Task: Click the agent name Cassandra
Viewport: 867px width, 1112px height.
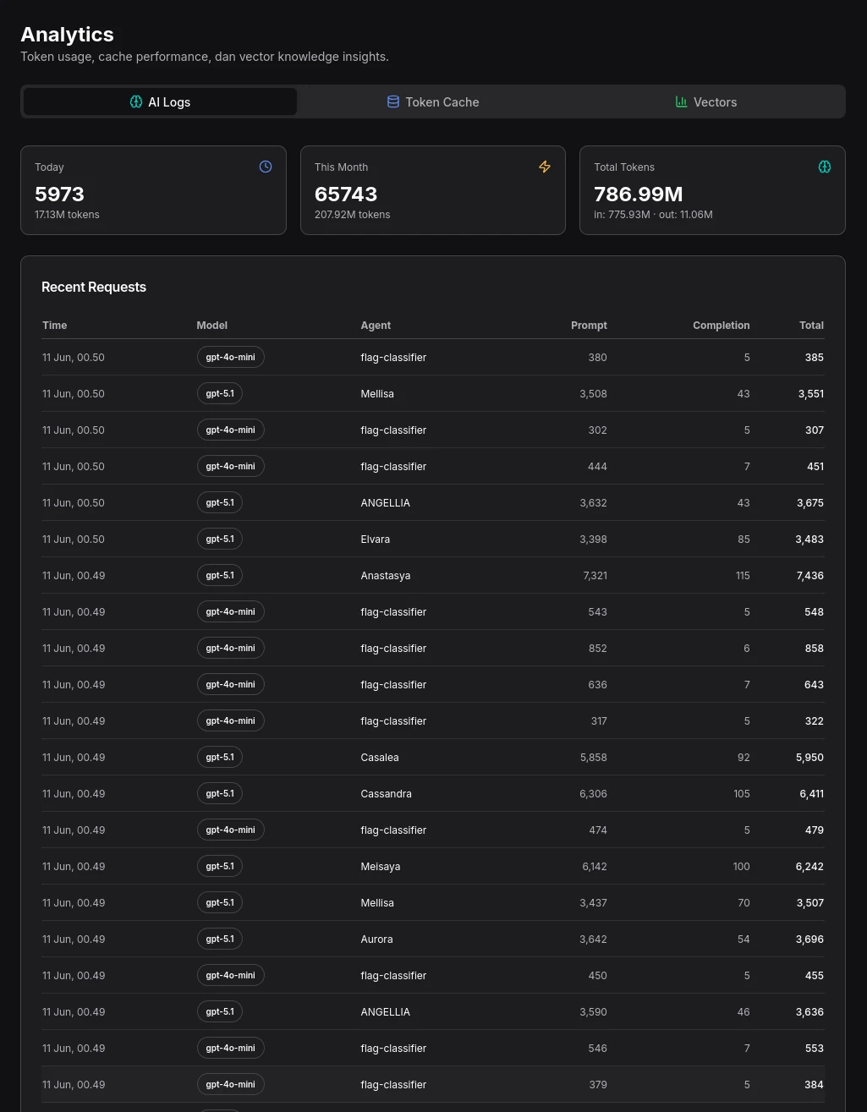Action: (x=386, y=794)
